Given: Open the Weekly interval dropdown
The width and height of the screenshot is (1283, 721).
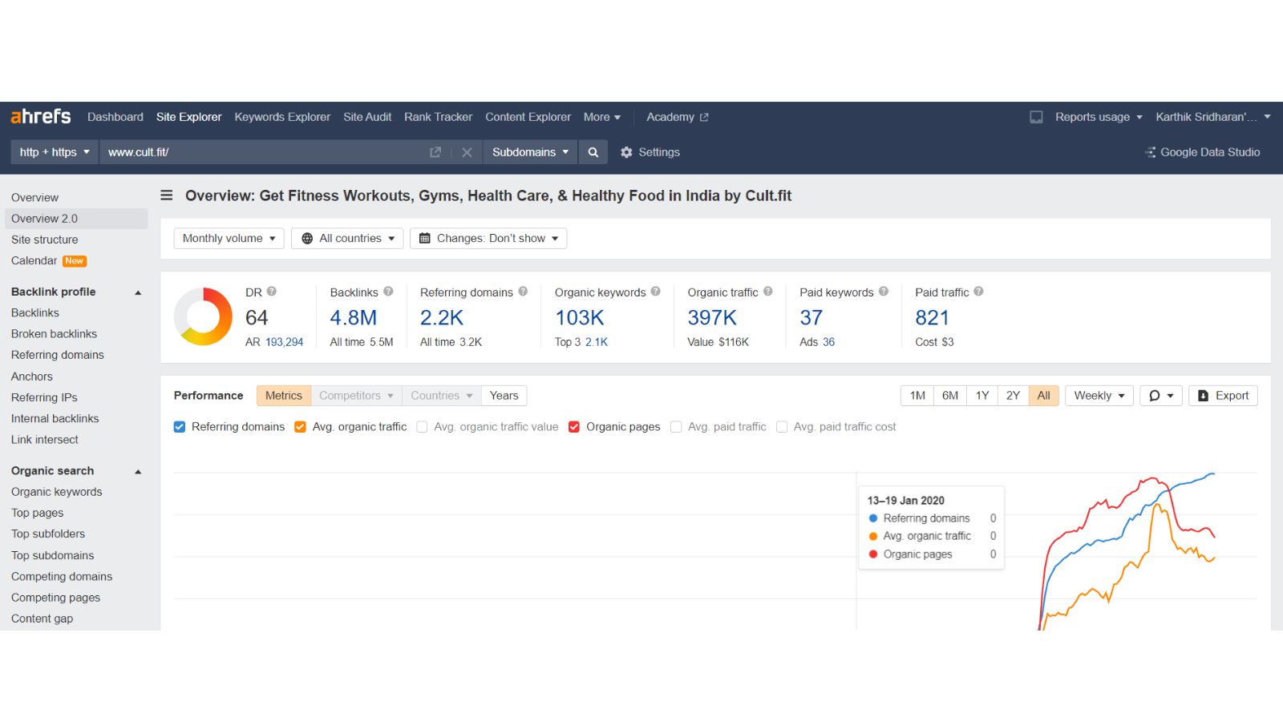Looking at the screenshot, I should click(1099, 396).
